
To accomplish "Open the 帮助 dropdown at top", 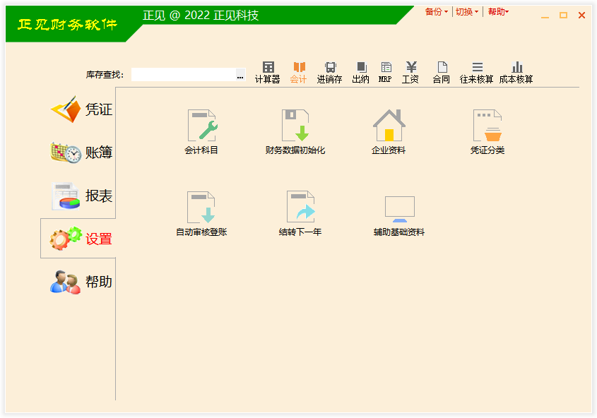I will point(498,12).
